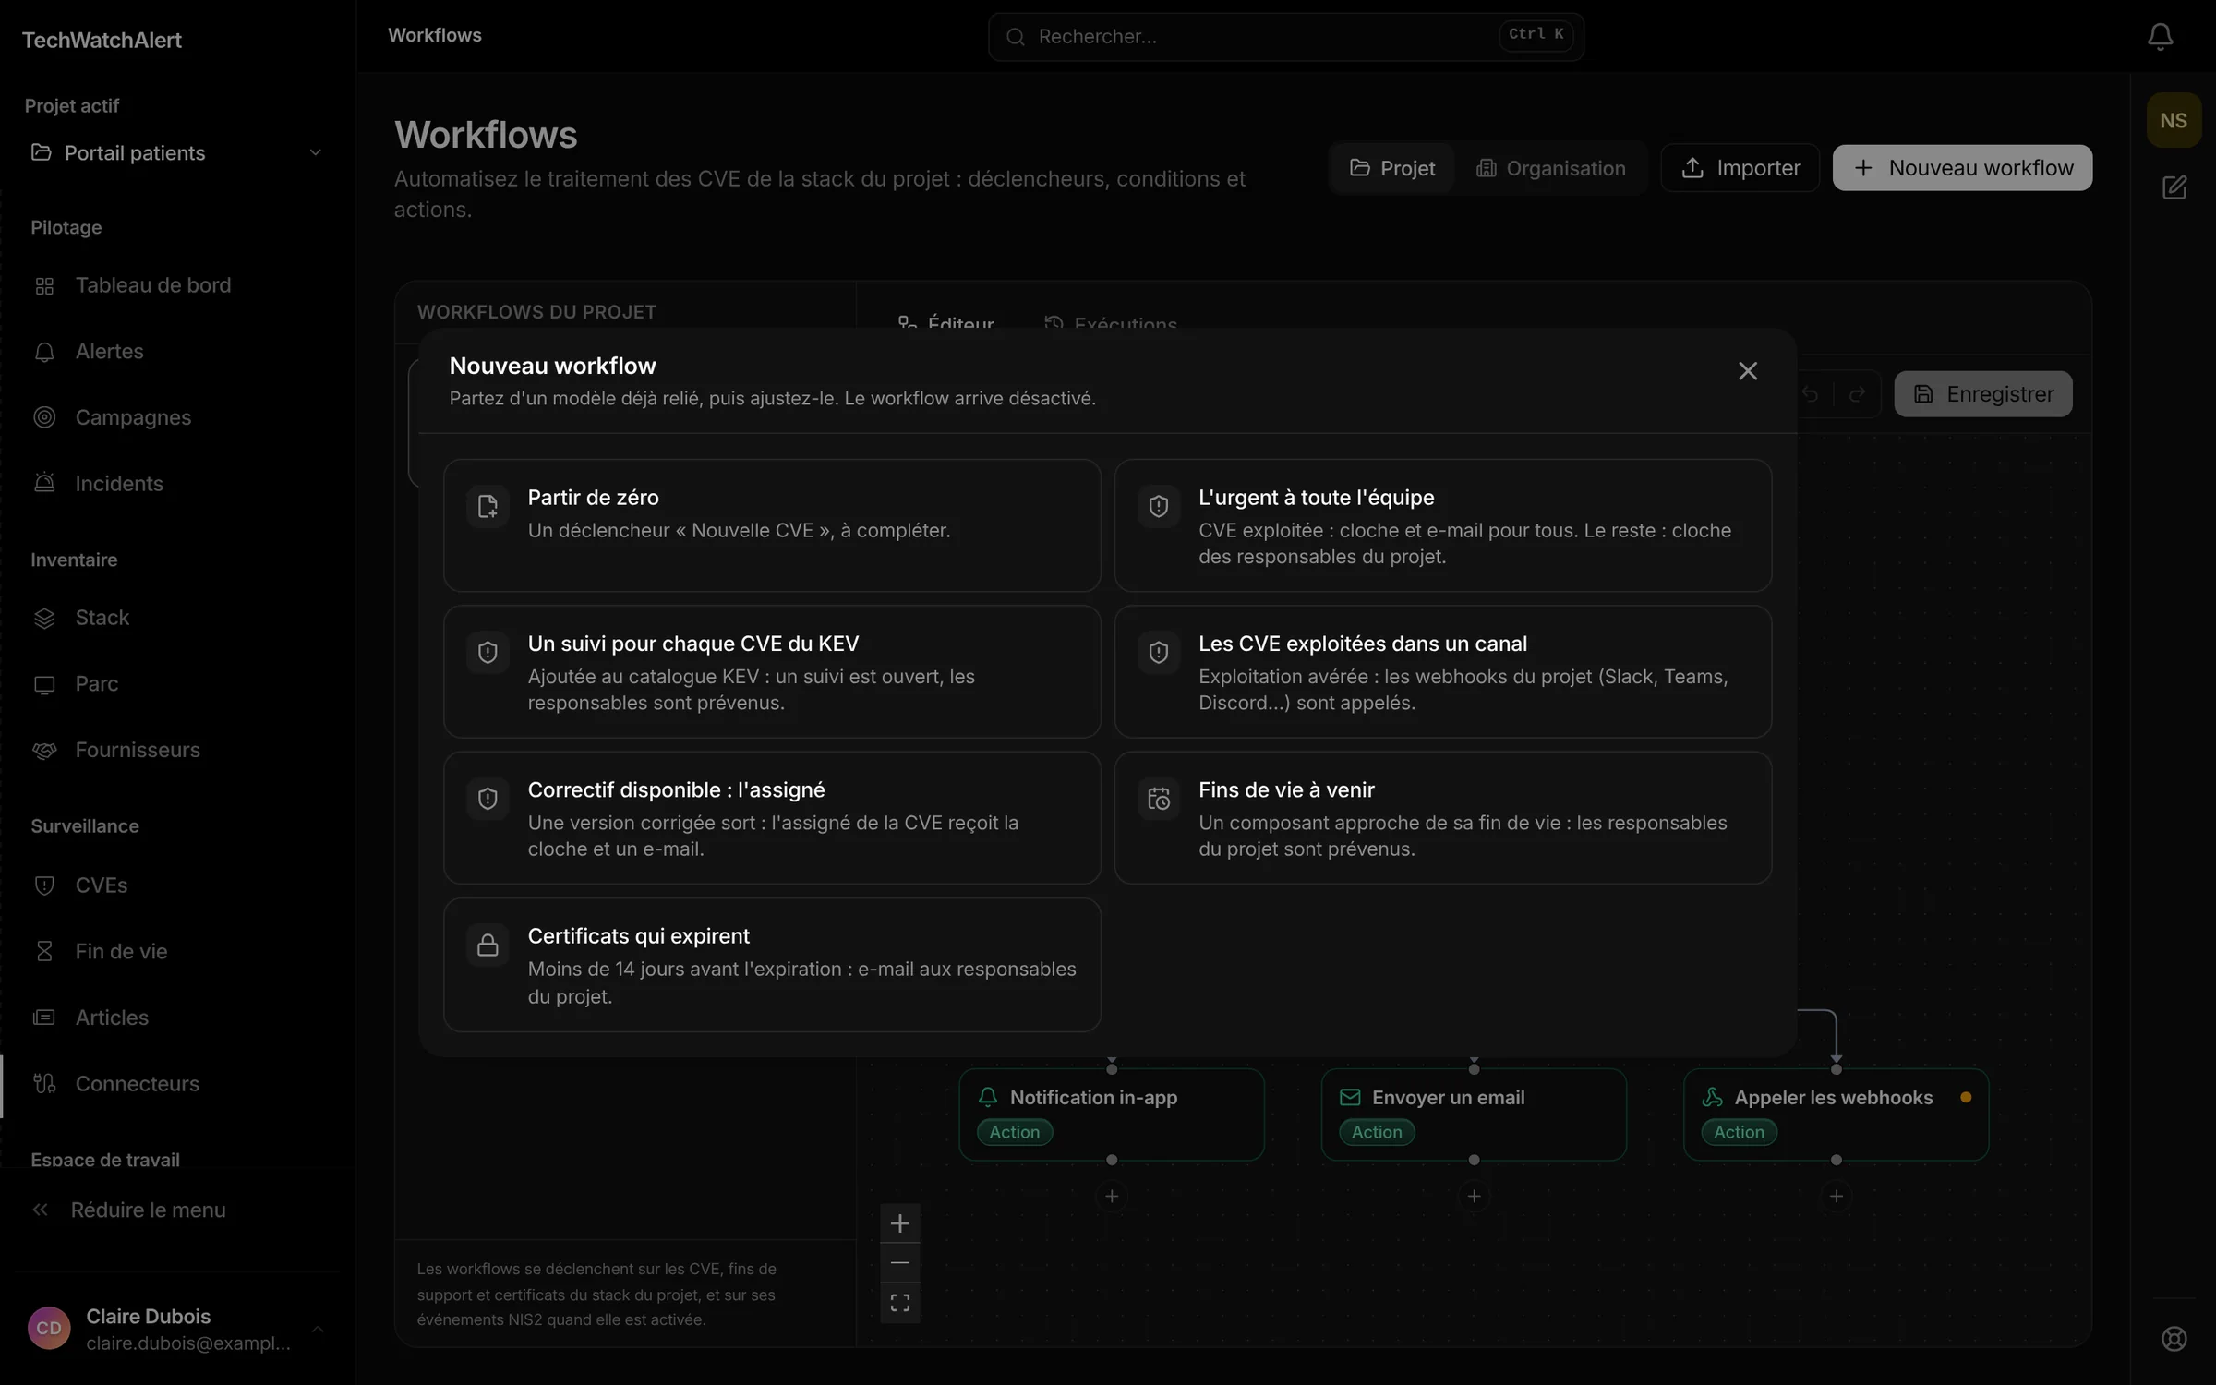Viewport: 2216px width, 1385px height.
Task: Expand Claire Dubois account menu
Action: (177, 1329)
